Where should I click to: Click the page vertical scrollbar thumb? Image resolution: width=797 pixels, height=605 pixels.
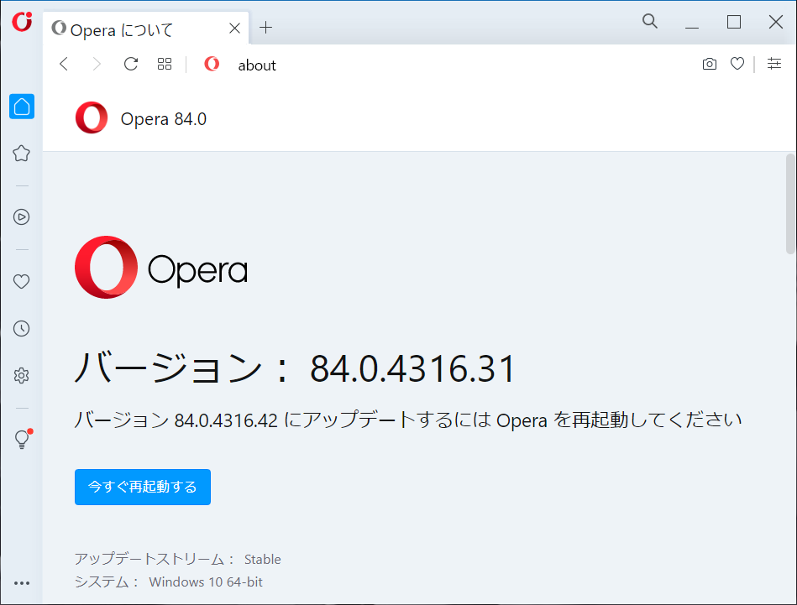click(790, 203)
